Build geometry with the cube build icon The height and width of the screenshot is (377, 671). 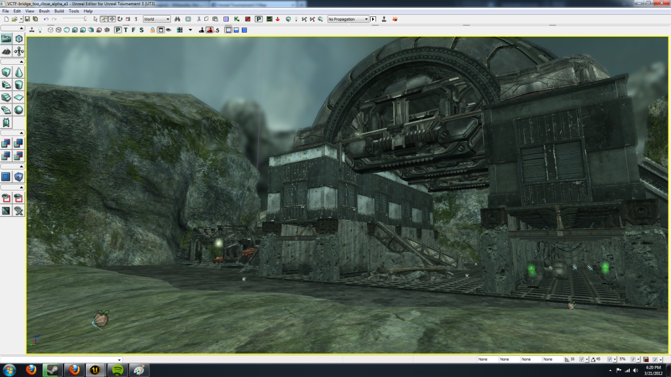(288, 19)
